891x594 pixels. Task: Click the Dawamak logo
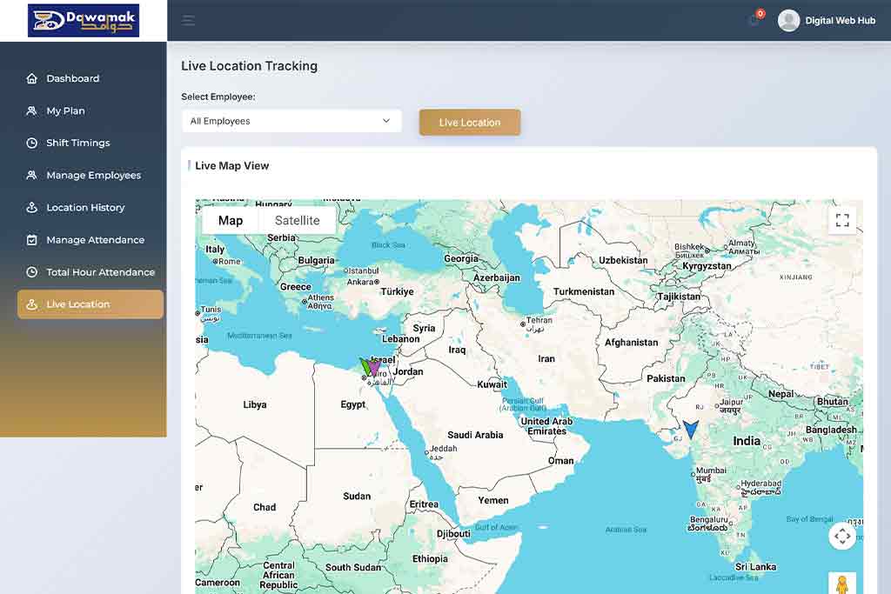[x=84, y=21]
